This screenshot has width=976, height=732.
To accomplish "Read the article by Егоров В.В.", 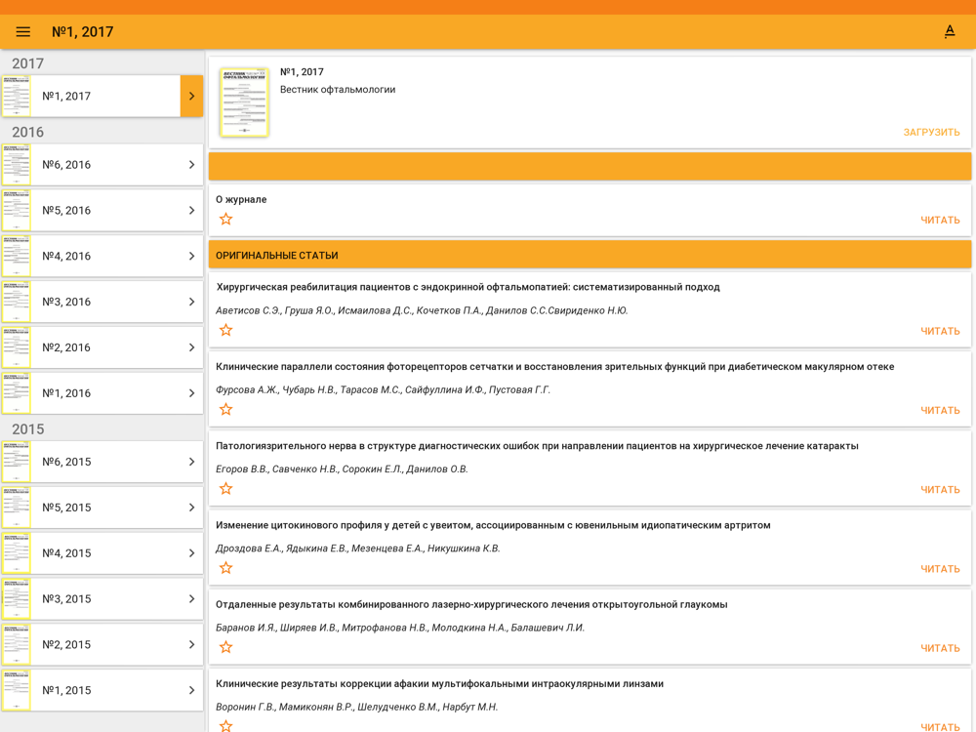I will click(940, 489).
